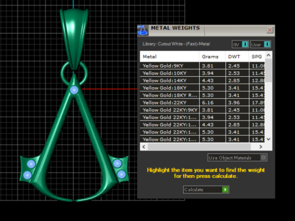Click scroll up arrow in metals table
Viewport: 295px width, 221px height.
pos(269,55)
